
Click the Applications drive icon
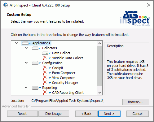click(25, 43)
